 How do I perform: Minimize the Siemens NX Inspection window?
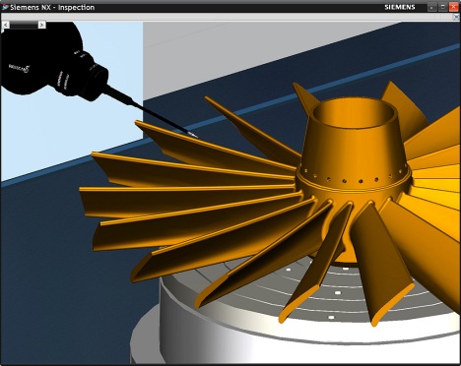coord(431,7)
